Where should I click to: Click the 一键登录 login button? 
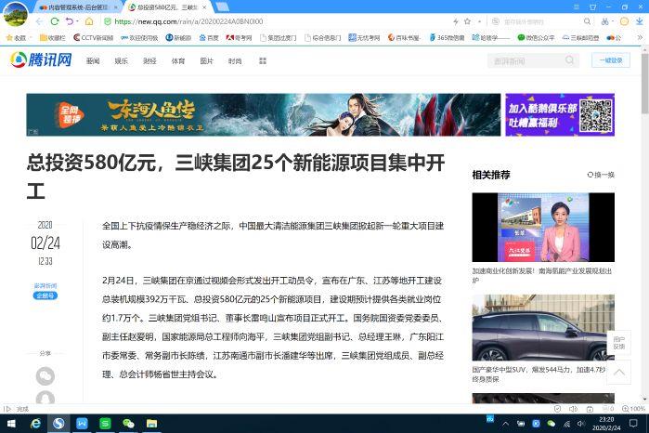coord(611,60)
